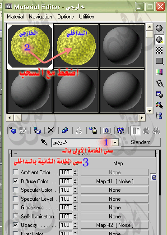This screenshot has height=235, width=167.
Task: Click the Make Preview filmstrip icon
Action: click(x=159, y=83)
